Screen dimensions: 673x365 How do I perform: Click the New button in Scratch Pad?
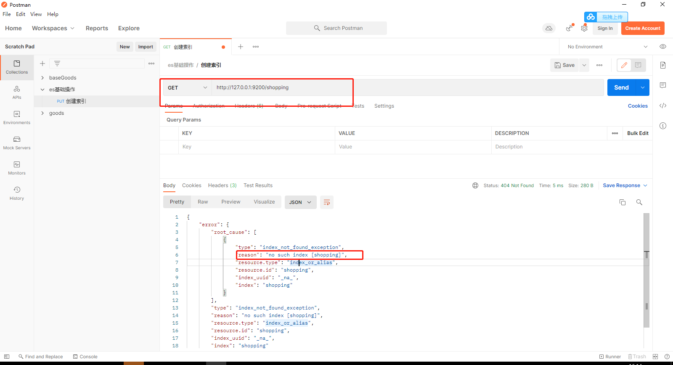(125, 47)
